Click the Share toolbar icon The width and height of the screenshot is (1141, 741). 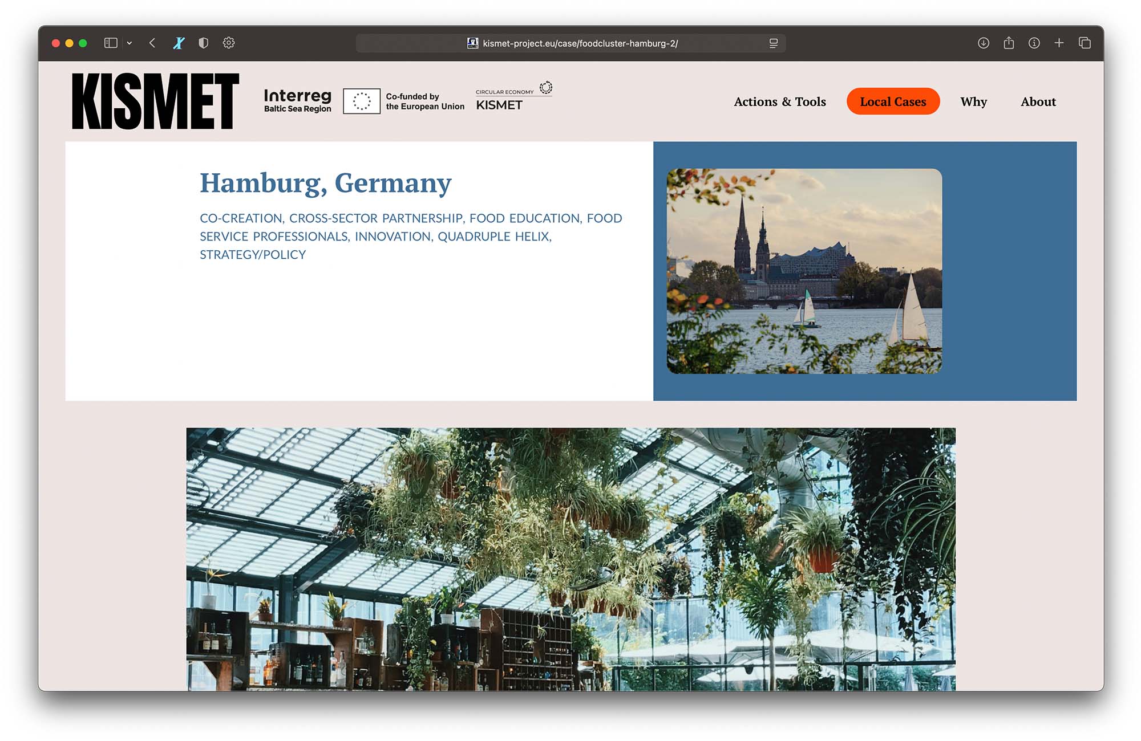tap(1009, 43)
